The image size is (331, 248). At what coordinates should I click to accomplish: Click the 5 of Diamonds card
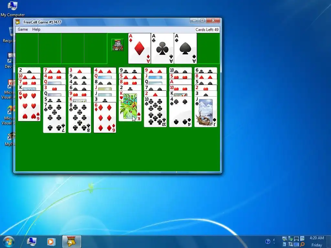coord(130,76)
